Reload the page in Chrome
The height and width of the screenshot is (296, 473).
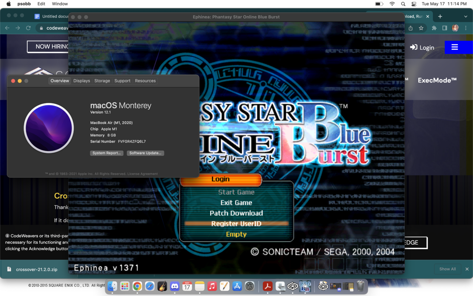tap(28, 28)
